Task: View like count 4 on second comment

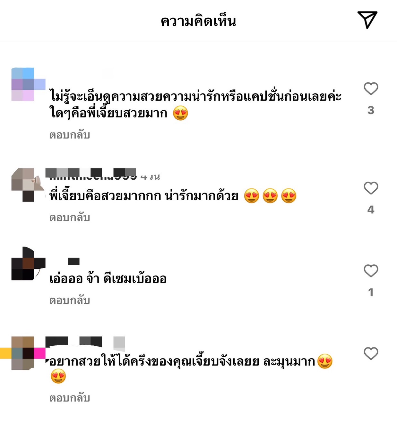Action: (371, 210)
